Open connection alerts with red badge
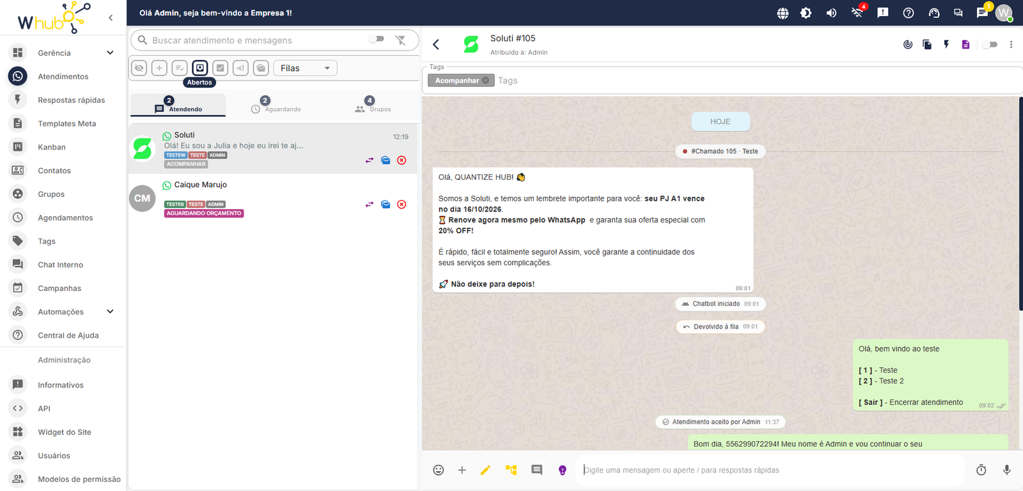The height and width of the screenshot is (491, 1023). pos(858,12)
